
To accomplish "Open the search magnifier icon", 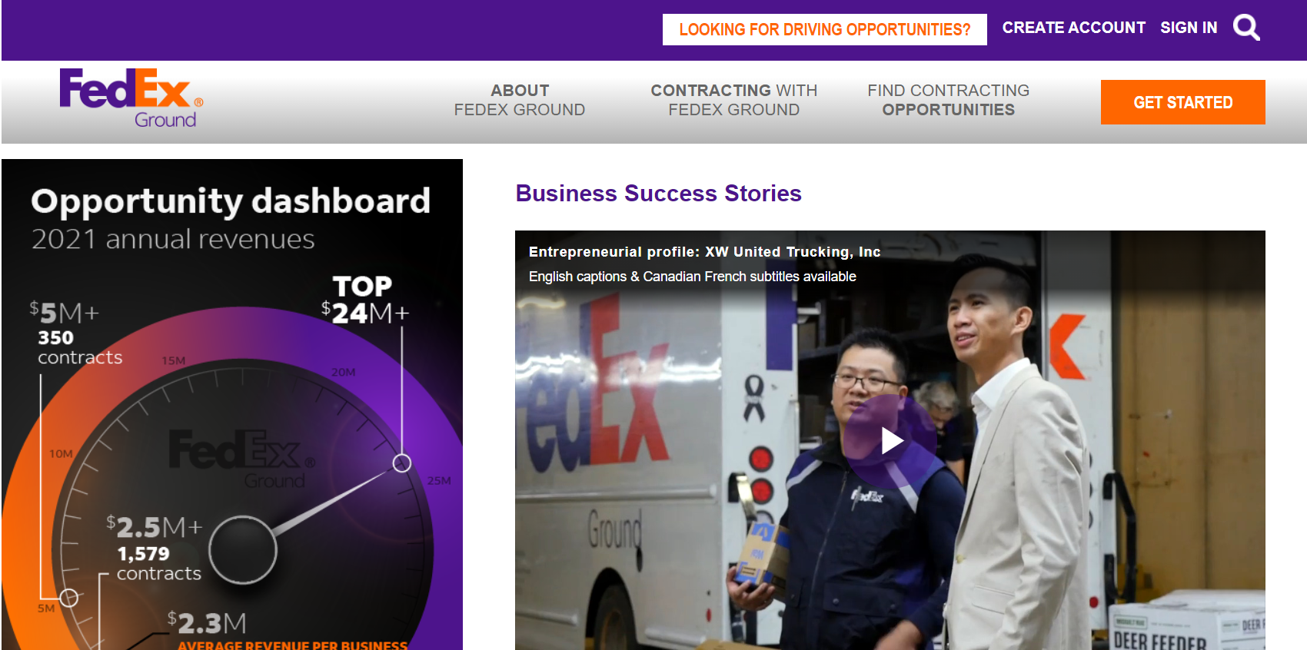I will (1246, 28).
